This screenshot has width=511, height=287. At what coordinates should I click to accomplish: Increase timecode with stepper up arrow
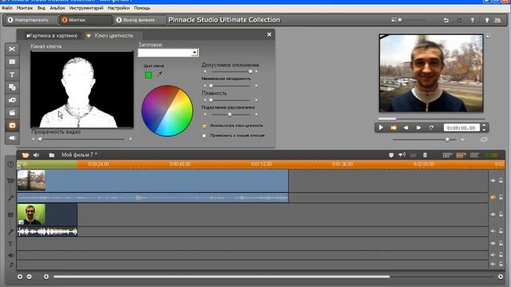484,126
